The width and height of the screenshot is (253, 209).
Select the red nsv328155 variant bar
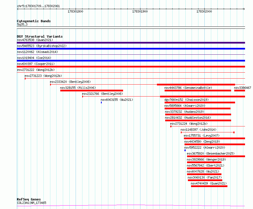click(x=92, y=91)
